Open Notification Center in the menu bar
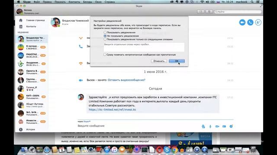Viewport: 277px width, 155px height. 258,2
